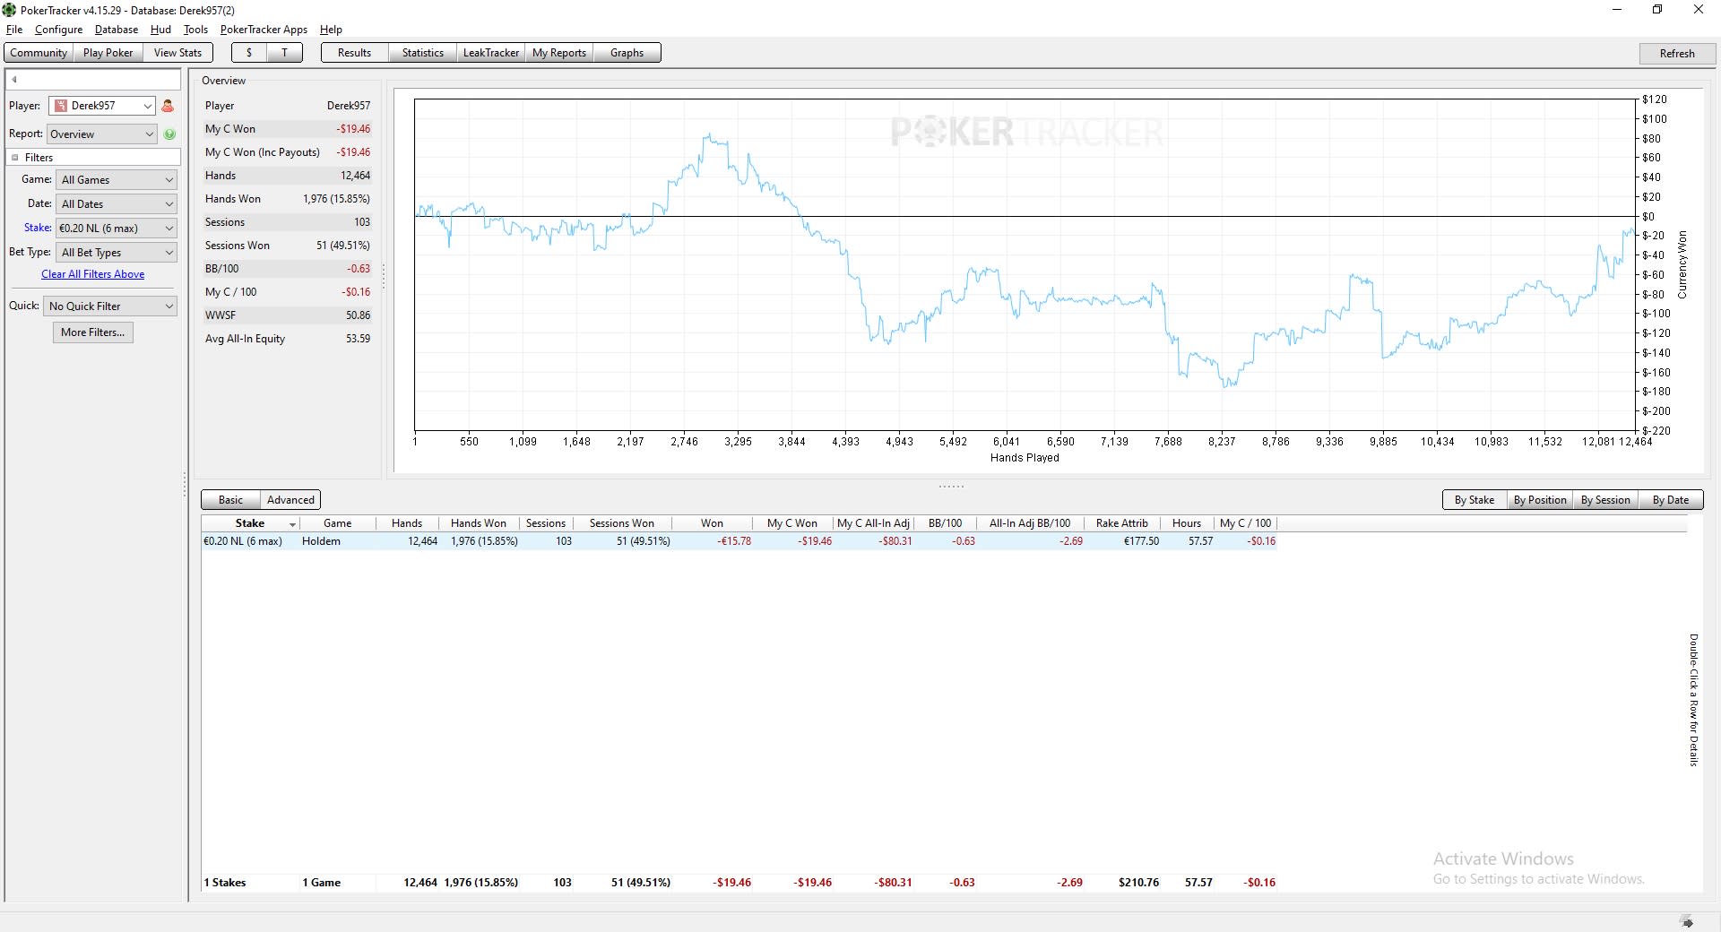Open the Bet Type filter dropdown

(x=117, y=253)
